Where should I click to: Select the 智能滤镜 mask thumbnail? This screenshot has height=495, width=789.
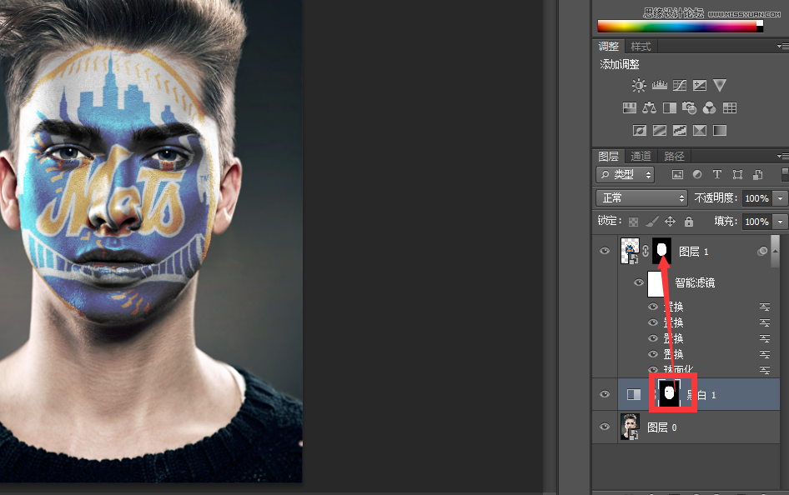click(x=656, y=284)
